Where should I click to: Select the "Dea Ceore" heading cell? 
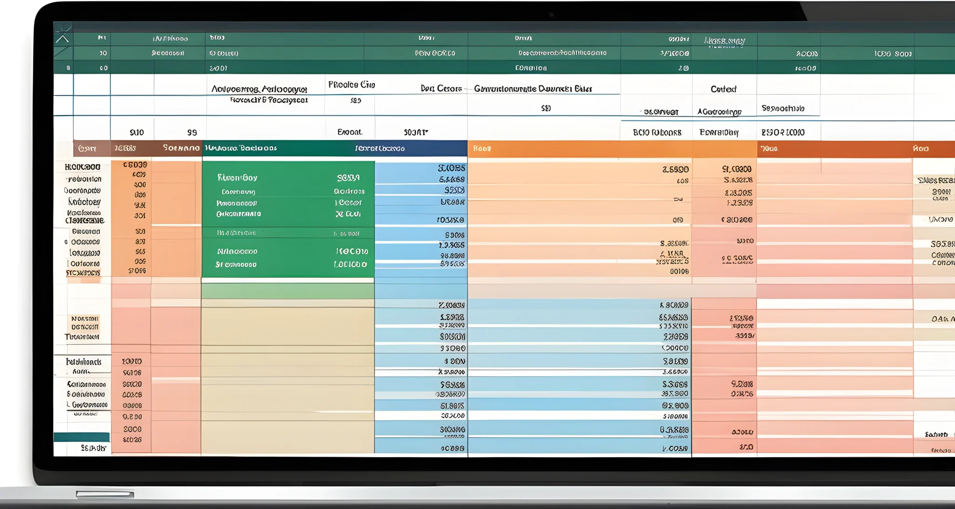pyautogui.click(x=441, y=88)
